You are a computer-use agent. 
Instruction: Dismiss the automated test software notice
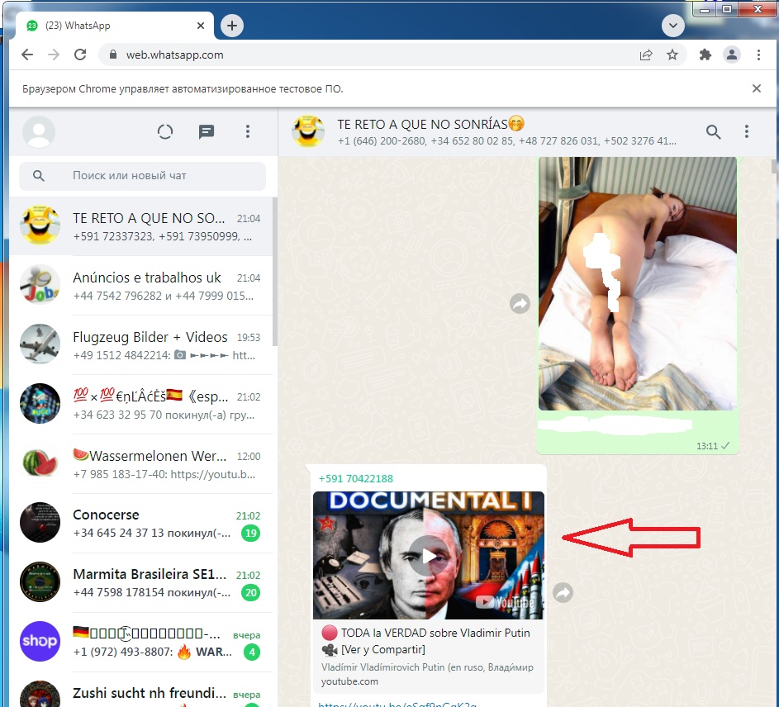756,88
